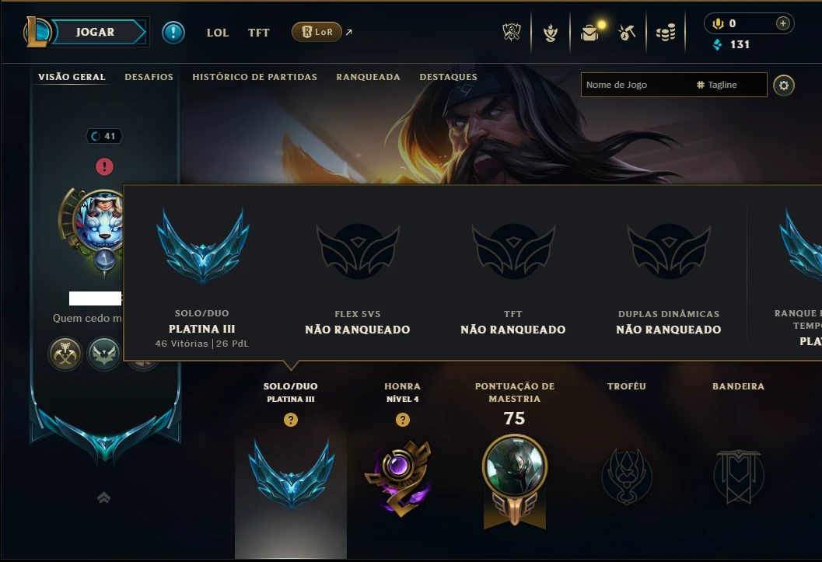The width and height of the screenshot is (822, 562).
Task: Click the summoner profile avatar icon
Action: point(100,220)
